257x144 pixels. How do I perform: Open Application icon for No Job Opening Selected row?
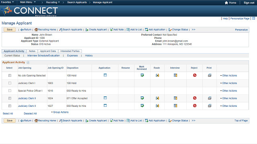(x=105, y=75)
